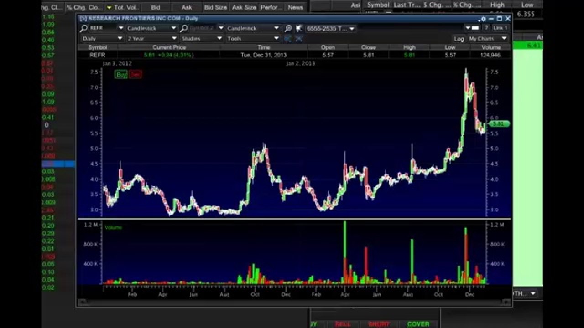Click the crosshair icon in the chart toolbar
The width and height of the screenshot is (584, 328).
click(299, 39)
